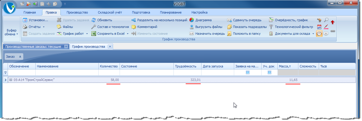Open the Буфер обмена dropdown
This screenshot has height=121, width=362.
tap(12, 32)
